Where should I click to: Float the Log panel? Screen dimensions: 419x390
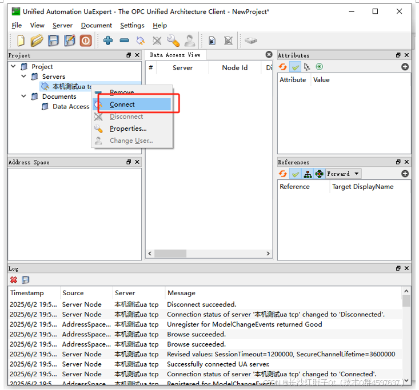point(398,268)
